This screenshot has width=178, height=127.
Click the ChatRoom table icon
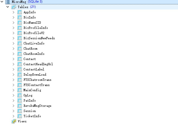click(20, 48)
